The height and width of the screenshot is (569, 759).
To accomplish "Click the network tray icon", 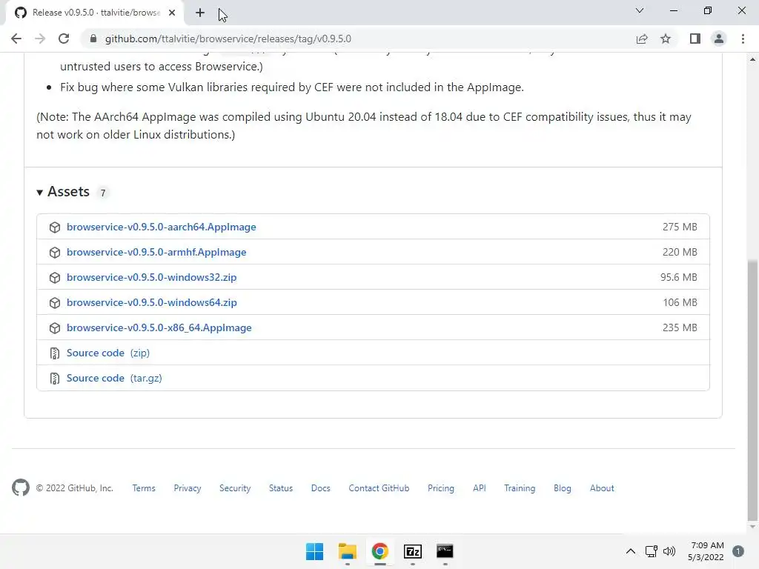I will tap(651, 551).
